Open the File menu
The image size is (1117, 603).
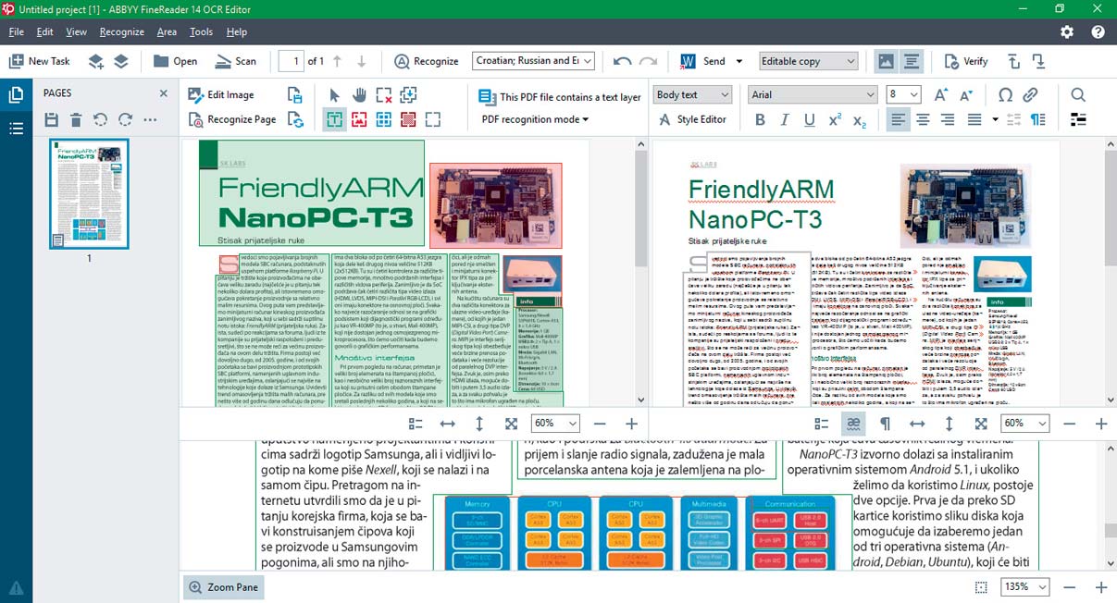click(16, 31)
